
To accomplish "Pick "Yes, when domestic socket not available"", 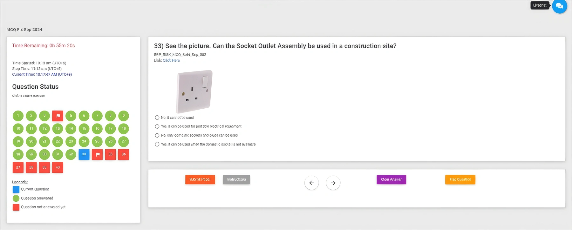I will tap(157, 144).
